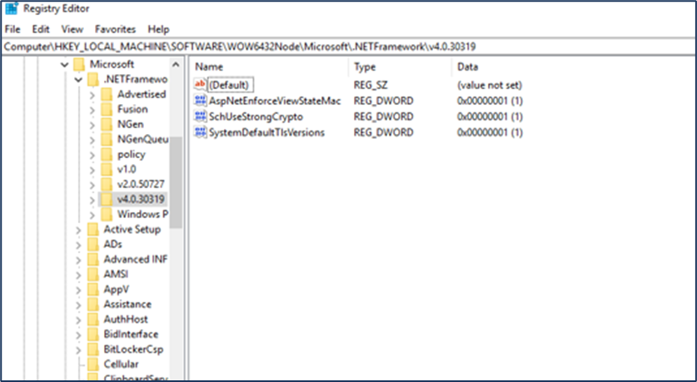Select the AMSI folder icon
This screenshot has height=382, width=697.
[93, 275]
